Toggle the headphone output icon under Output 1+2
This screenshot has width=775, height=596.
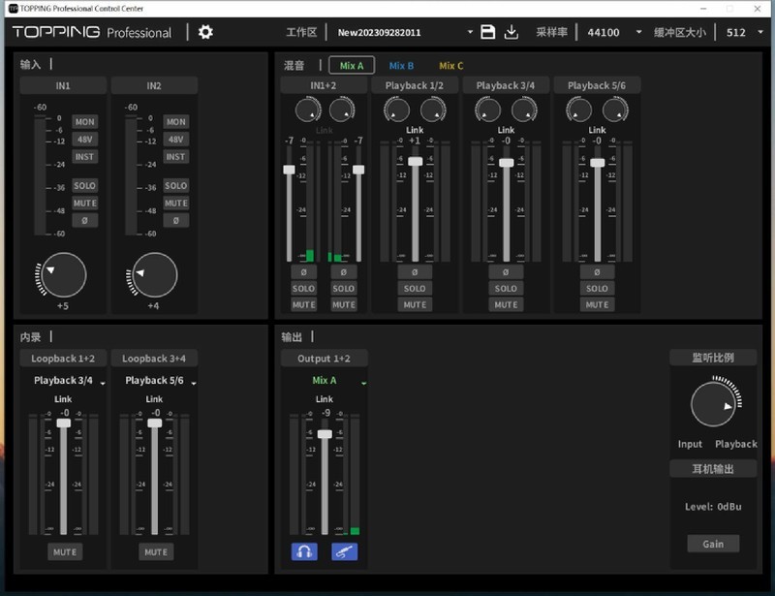(x=304, y=551)
